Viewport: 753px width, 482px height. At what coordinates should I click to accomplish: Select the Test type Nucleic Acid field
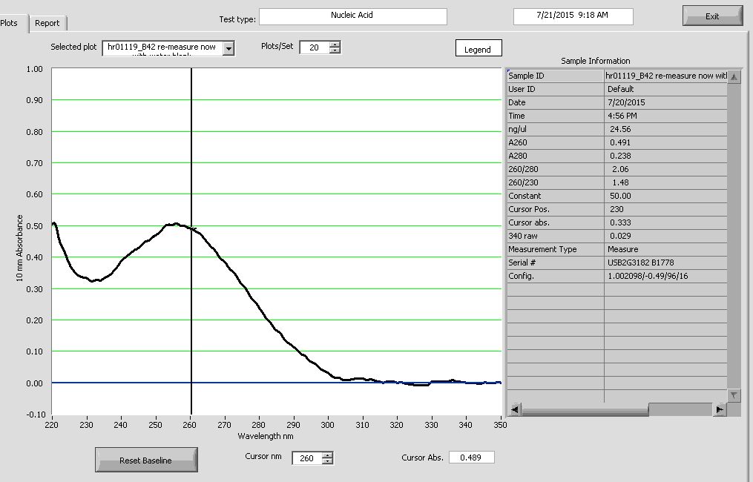pyautogui.click(x=352, y=16)
